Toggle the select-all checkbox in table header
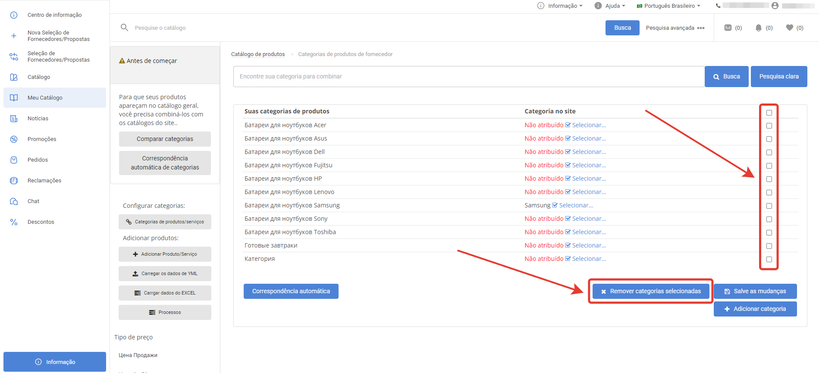Screen dimensions: 819x373 [x=769, y=113]
